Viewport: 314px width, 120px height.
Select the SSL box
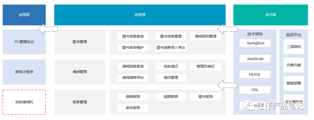coord(255,90)
